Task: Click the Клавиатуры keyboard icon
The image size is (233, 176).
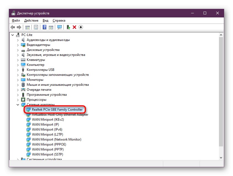Action: [23, 60]
